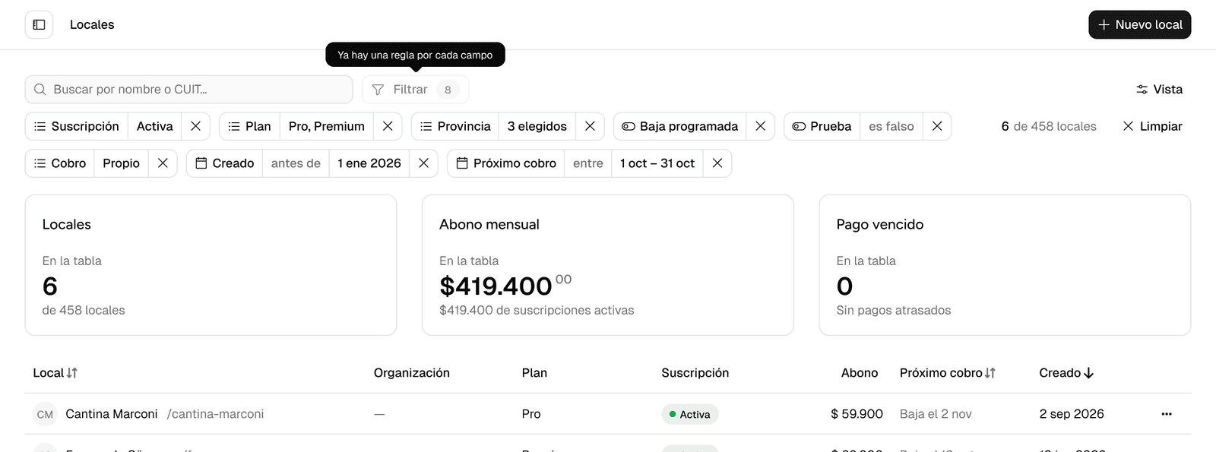The height and width of the screenshot is (452, 1216).
Task: Click the Pago vencido summary card
Action: [1005, 265]
